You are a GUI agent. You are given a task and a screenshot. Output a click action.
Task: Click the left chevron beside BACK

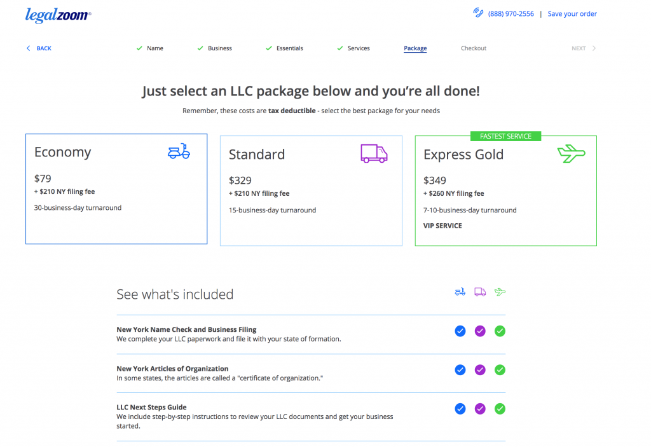coord(28,48)
